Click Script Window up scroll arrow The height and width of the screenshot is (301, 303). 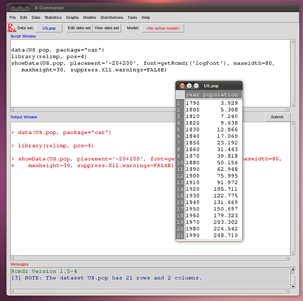click(293, 41)
